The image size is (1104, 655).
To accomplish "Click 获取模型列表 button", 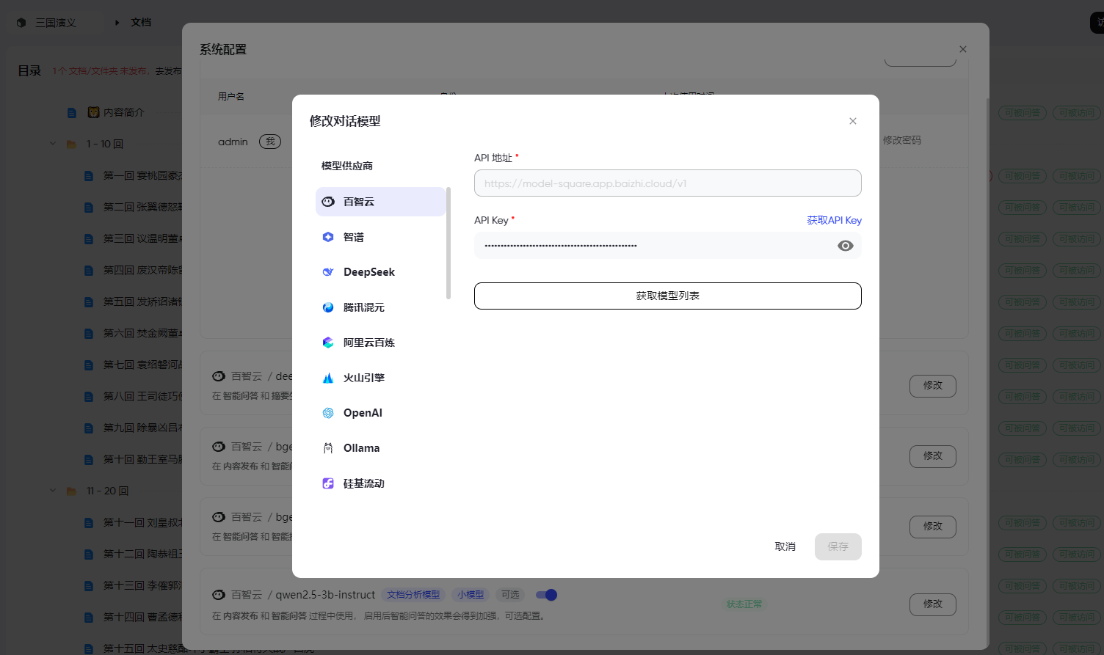I will [x=667, y=296].
